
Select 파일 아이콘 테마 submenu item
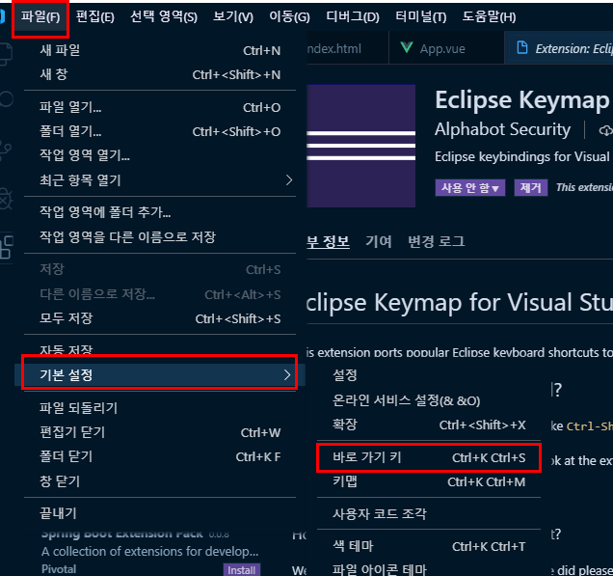(429, 569)
